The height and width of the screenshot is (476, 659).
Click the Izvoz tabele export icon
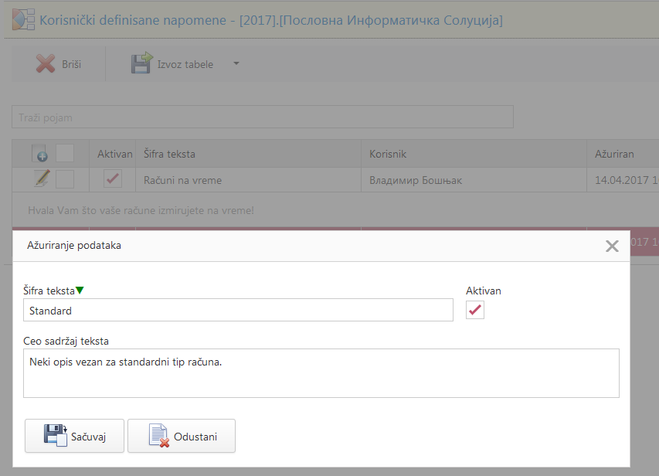[x=141, y=64]
